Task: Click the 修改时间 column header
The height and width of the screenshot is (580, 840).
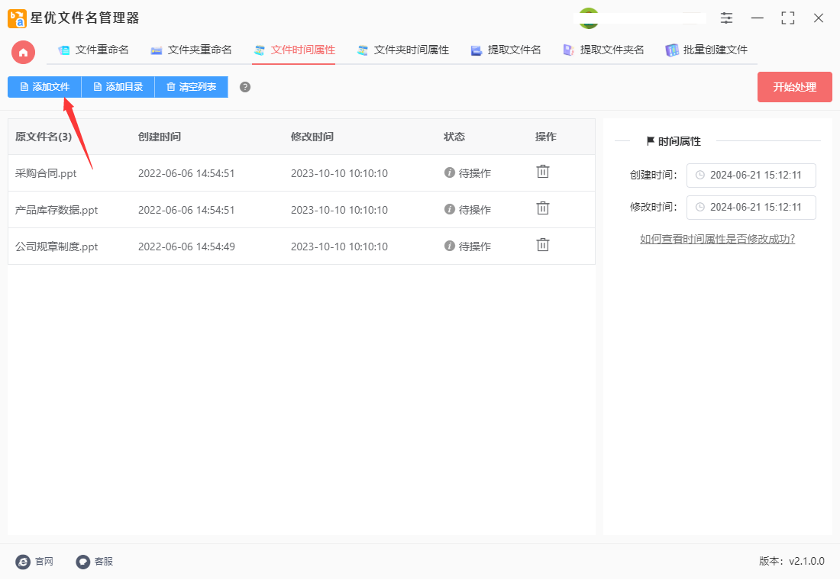Action: [312, 137]
